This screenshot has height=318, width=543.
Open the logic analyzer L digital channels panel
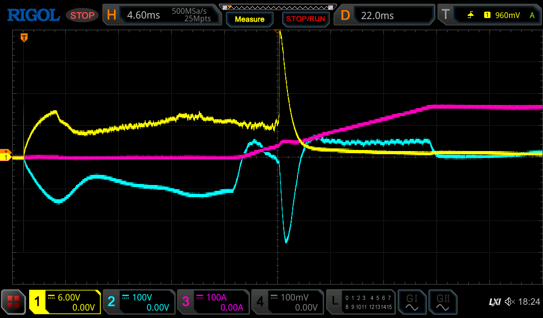pos(361,302)
